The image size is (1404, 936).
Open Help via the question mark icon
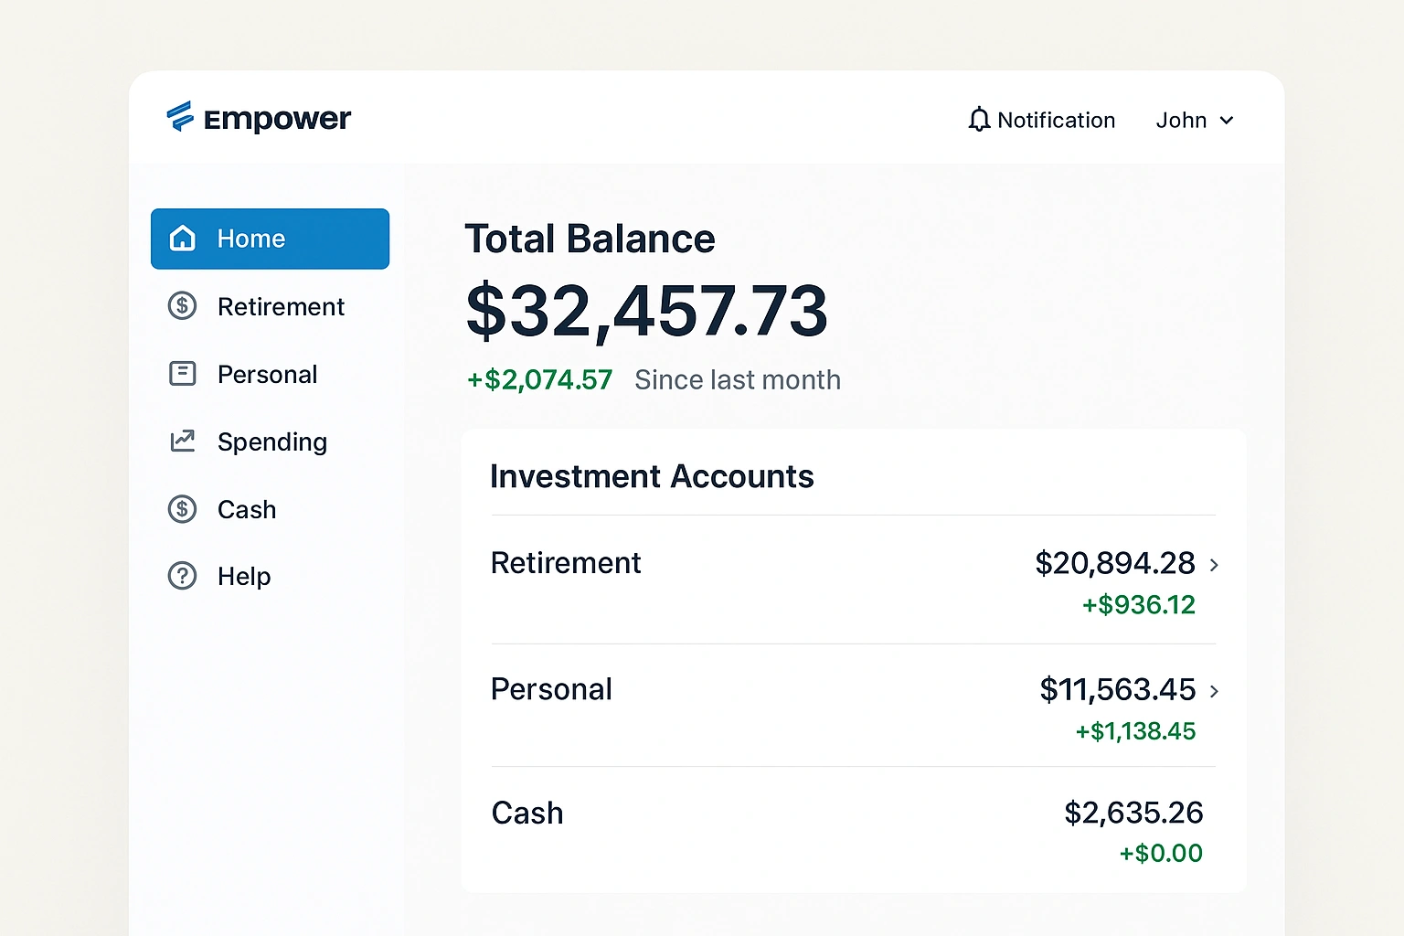(183, 576)
